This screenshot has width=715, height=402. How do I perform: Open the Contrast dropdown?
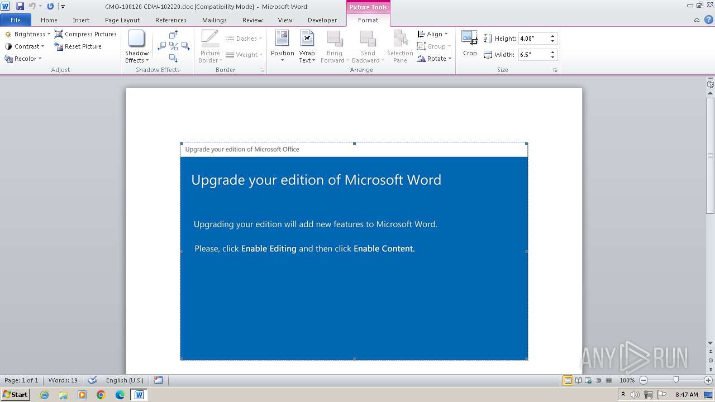pos(25,46)
